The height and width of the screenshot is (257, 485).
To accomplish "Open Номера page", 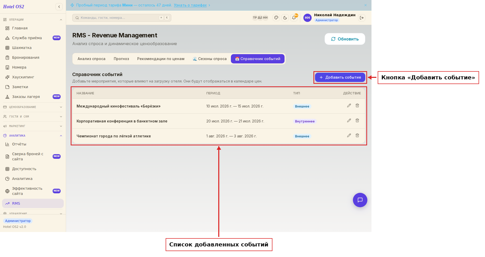I will tap(33, 67).
